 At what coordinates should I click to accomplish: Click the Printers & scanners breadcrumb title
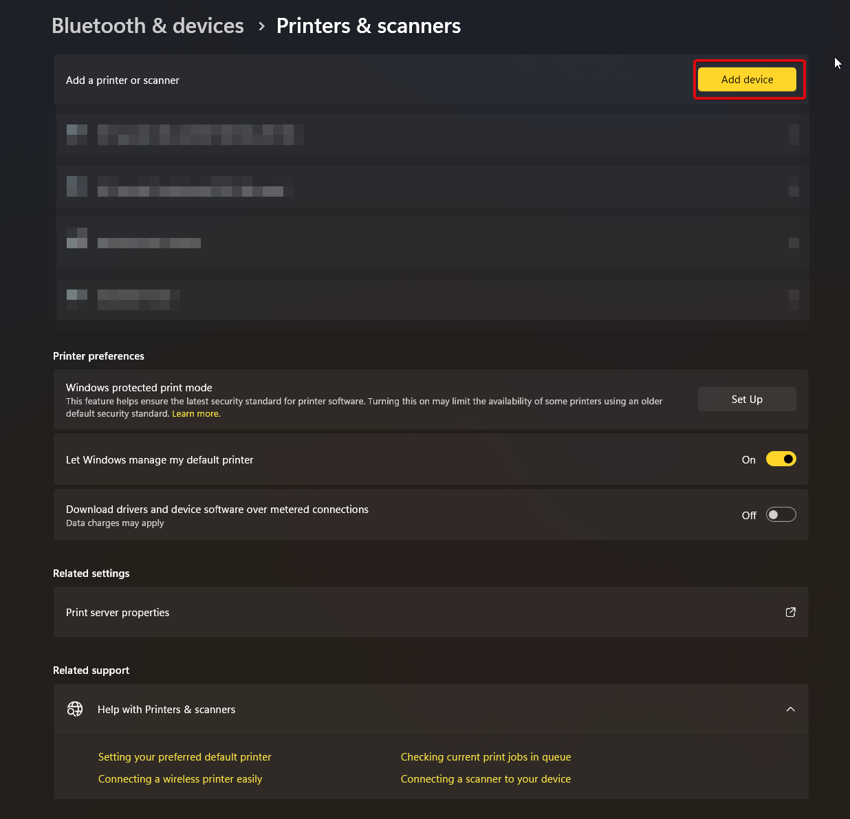(x=369, y=26)
